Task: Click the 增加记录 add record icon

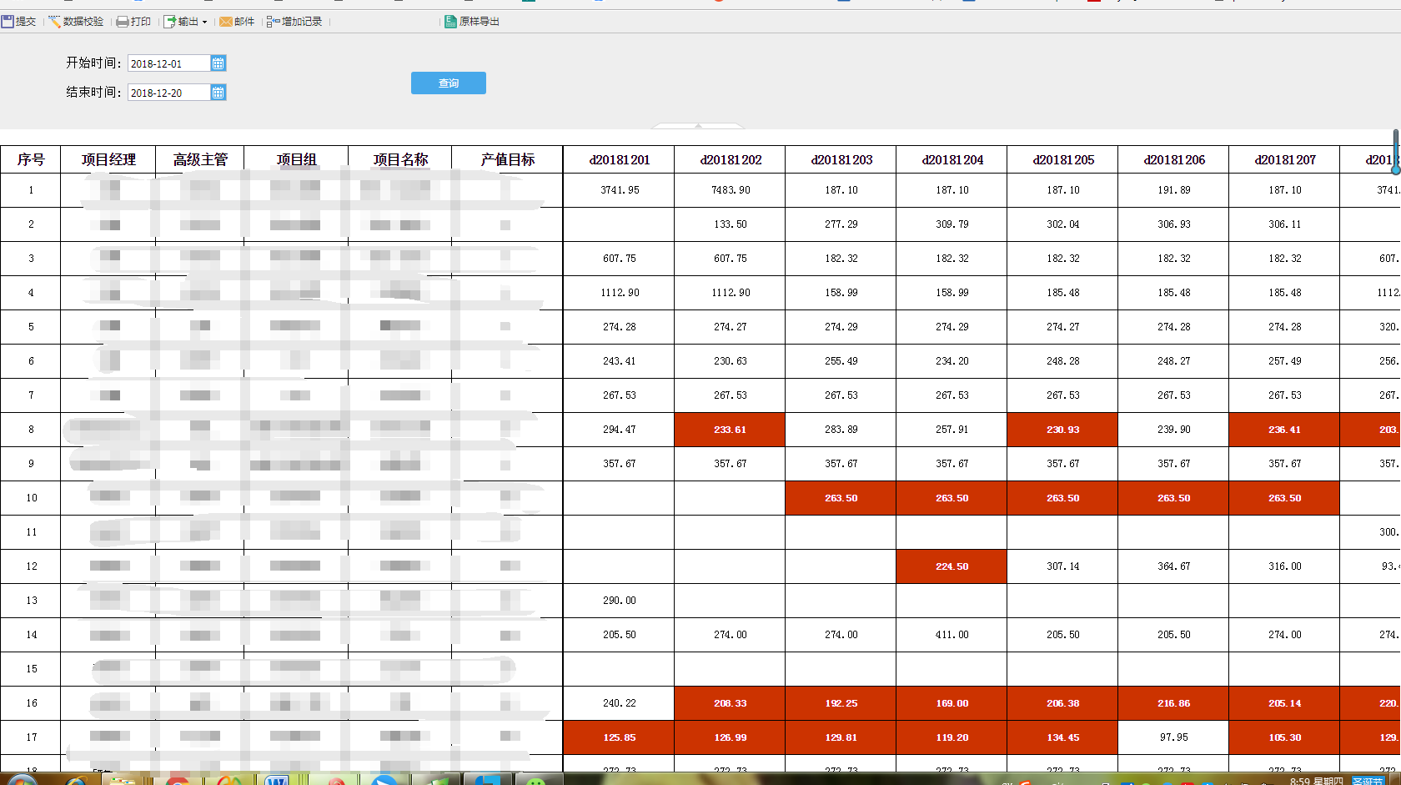Action: tap(273, 22)
